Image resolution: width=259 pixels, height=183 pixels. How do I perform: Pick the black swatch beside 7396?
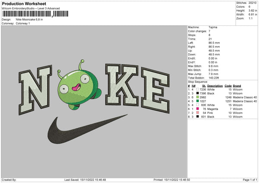(x=198, y=93)
